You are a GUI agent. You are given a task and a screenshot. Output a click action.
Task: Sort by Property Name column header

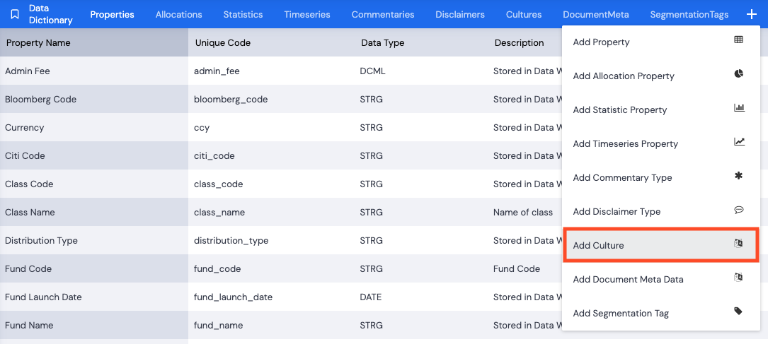38,42
